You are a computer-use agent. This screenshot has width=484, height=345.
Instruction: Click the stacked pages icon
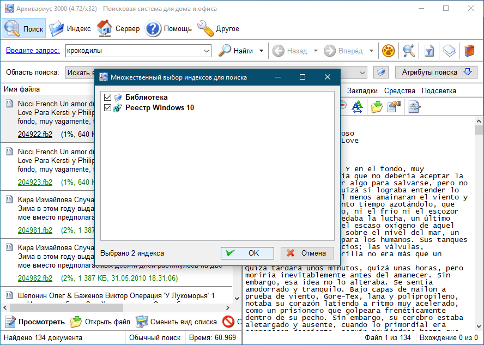coord(449,51)
